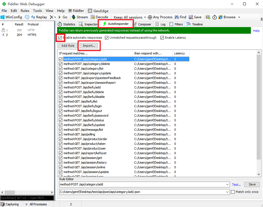Switch to the Inspectors tab
The image size is (263, 207).
pos(88,24)
